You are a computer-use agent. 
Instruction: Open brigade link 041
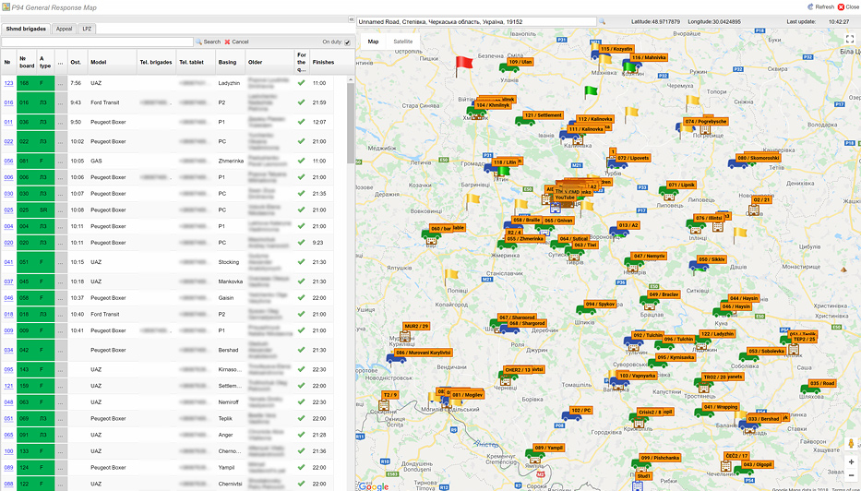[8, 262]
